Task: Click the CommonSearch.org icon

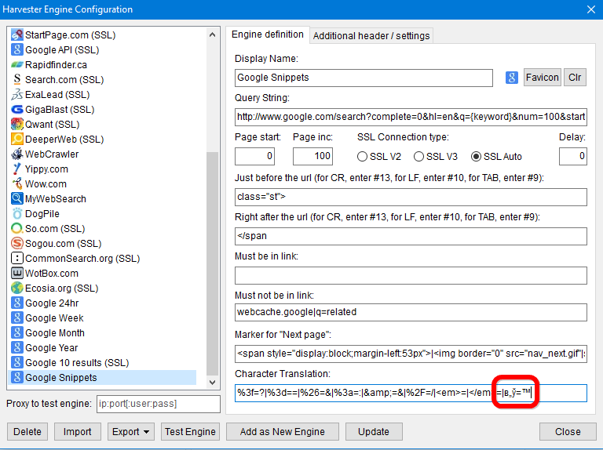Action: (x=17, y=259)
